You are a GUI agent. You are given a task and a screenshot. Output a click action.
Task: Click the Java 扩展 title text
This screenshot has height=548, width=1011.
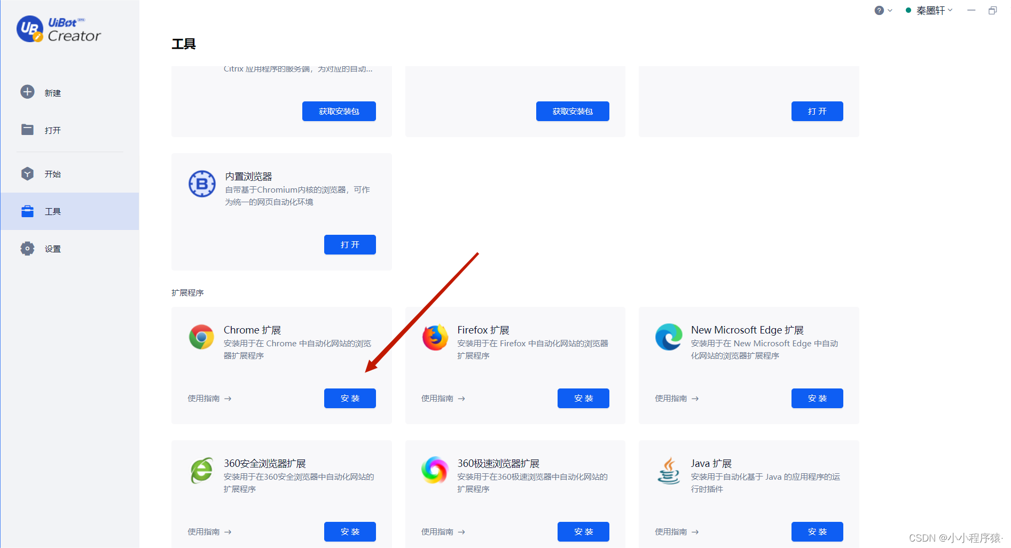711,463
